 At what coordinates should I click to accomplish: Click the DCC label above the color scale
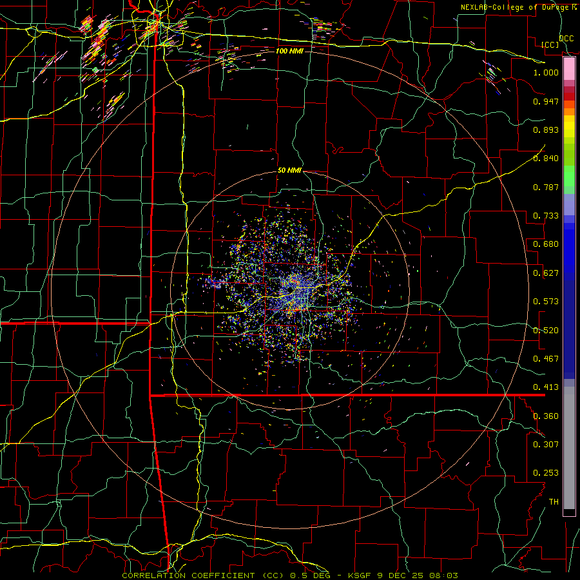click(x=566, y=39)
